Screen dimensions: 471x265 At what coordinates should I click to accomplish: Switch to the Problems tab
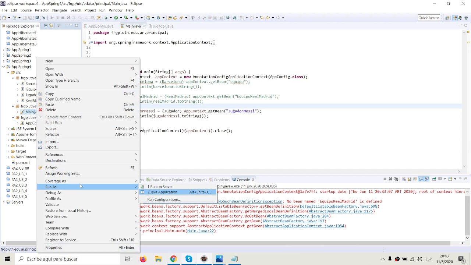coord(219,180)
